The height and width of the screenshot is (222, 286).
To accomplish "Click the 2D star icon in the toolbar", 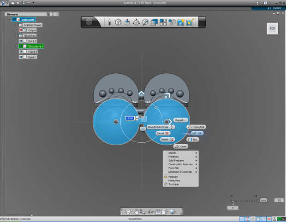I will pos(181,22).
